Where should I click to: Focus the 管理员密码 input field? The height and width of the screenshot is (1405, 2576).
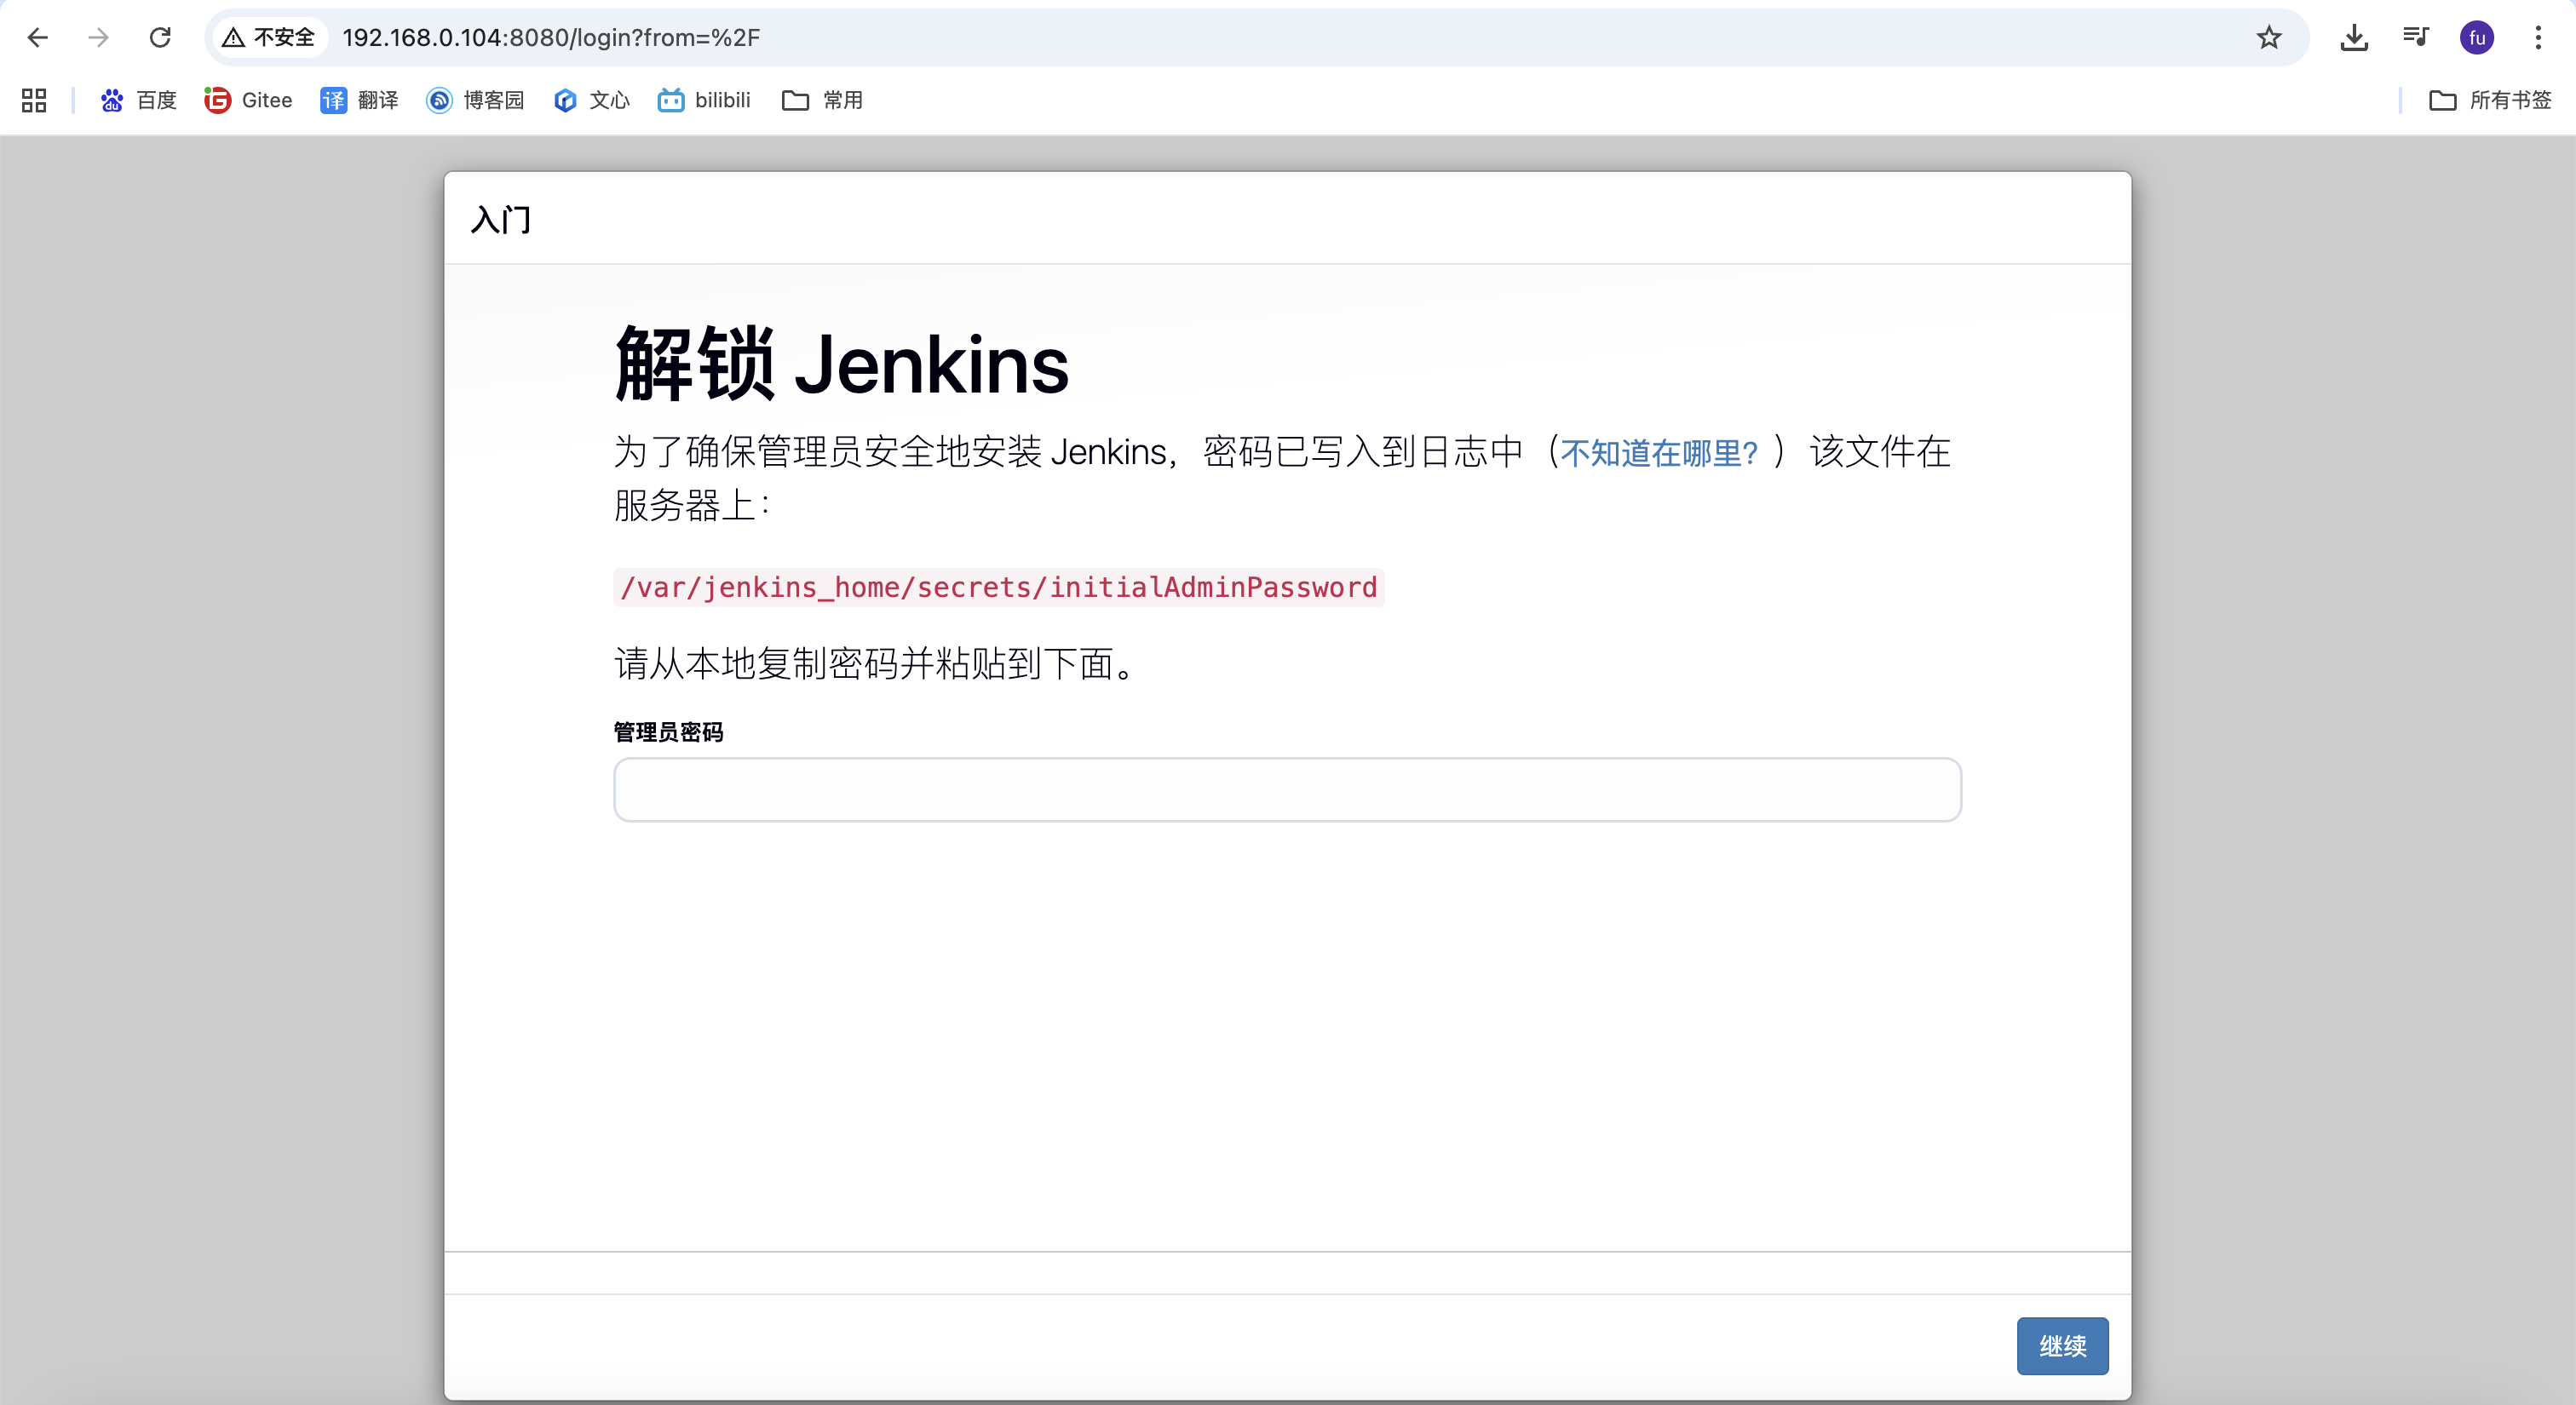click(1287, 789)
